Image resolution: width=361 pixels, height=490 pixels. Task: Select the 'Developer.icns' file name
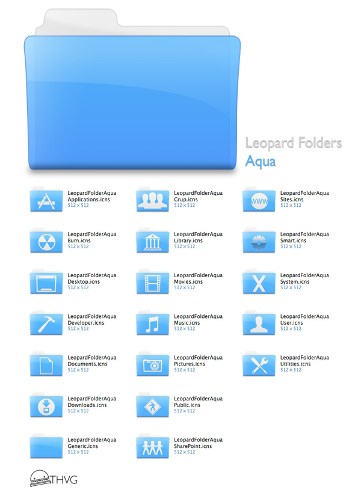pos(86,323)
